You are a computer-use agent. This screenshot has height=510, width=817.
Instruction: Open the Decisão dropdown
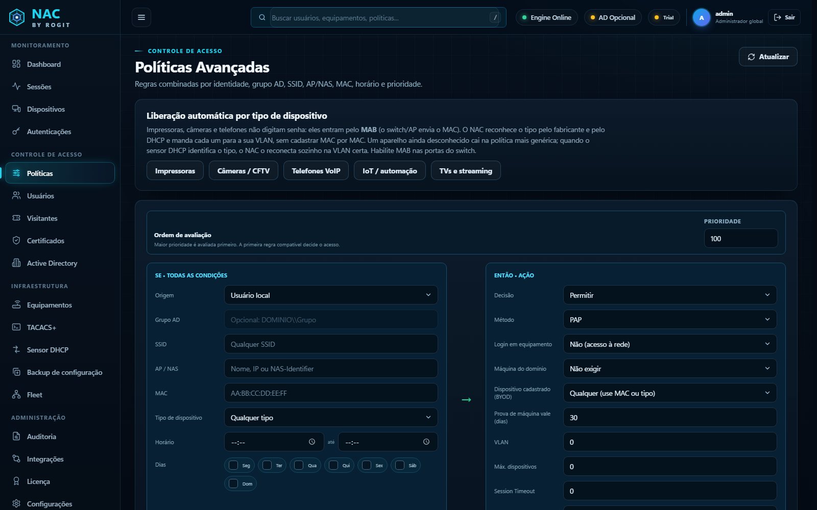(670, 295)
